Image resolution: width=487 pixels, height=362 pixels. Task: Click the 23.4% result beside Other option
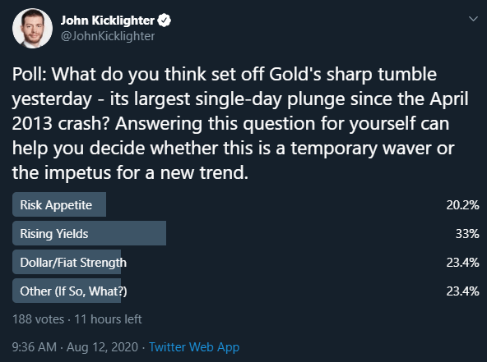click(x=462, y=291)
